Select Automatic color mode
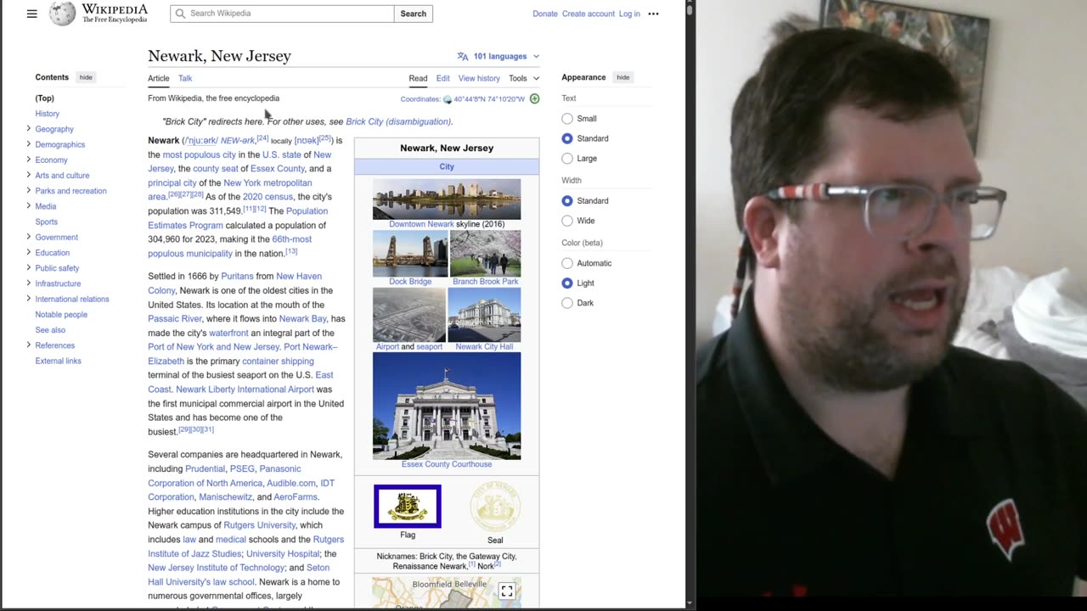This screenshot has width=1087, height=611. click(567, 263)
